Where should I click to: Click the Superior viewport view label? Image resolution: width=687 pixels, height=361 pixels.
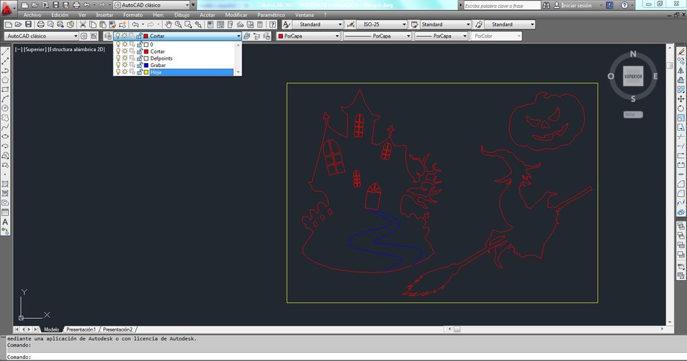[35, 49]
